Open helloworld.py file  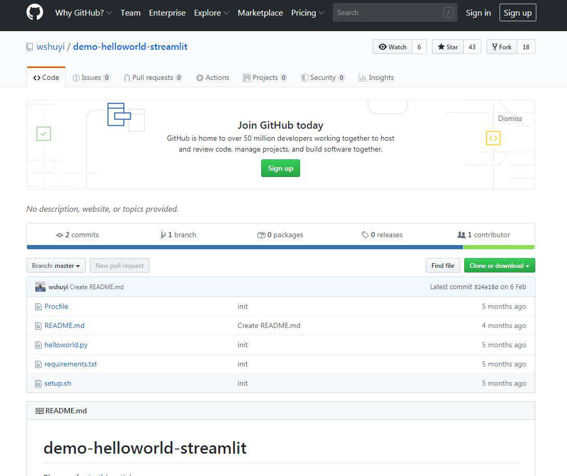pyautogui.click(x=66, y=345)
